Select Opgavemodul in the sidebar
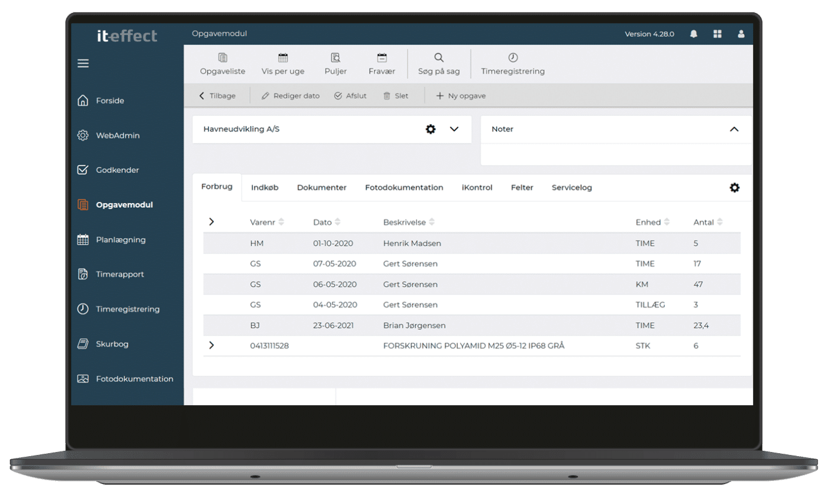Screen dimensions: 829x494 (115, 205)
